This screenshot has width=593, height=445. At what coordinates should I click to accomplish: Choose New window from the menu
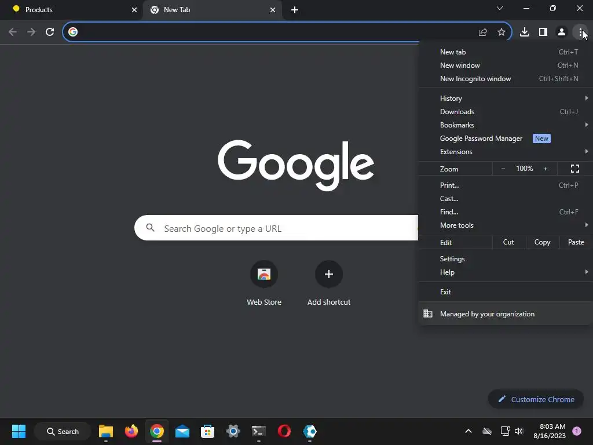[506, 65]
